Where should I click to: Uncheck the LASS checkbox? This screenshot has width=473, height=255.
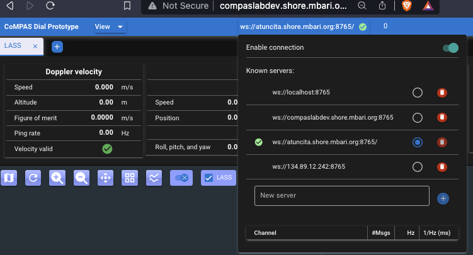point(209,178)
